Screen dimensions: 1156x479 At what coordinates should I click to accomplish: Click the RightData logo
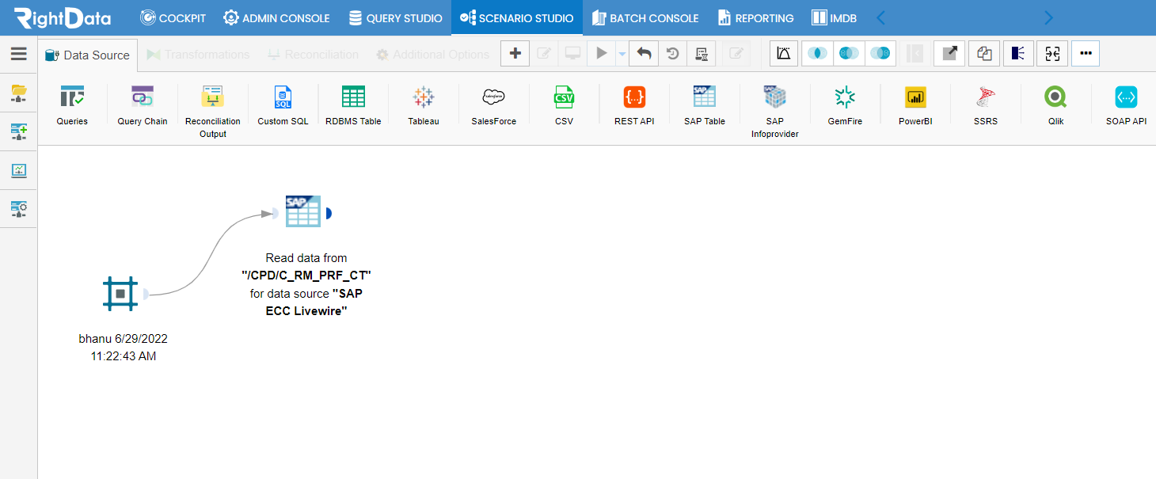point(63,17)
